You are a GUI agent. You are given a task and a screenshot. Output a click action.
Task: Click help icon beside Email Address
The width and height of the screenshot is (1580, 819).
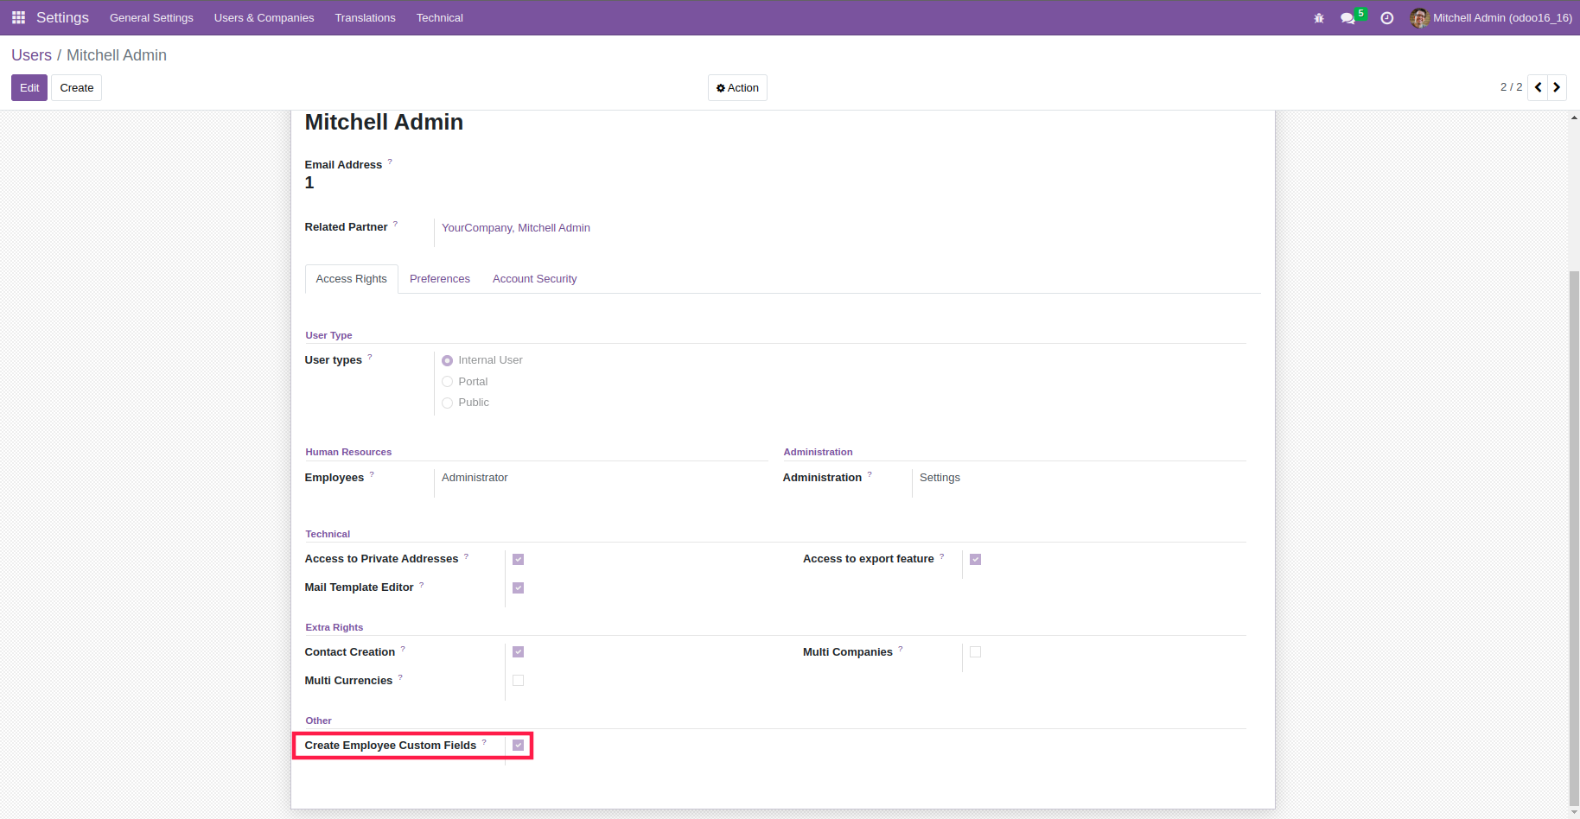(x=390, y=162)
